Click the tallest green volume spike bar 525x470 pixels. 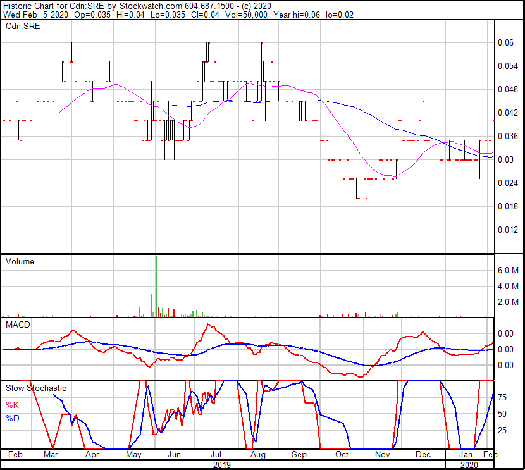157,286
